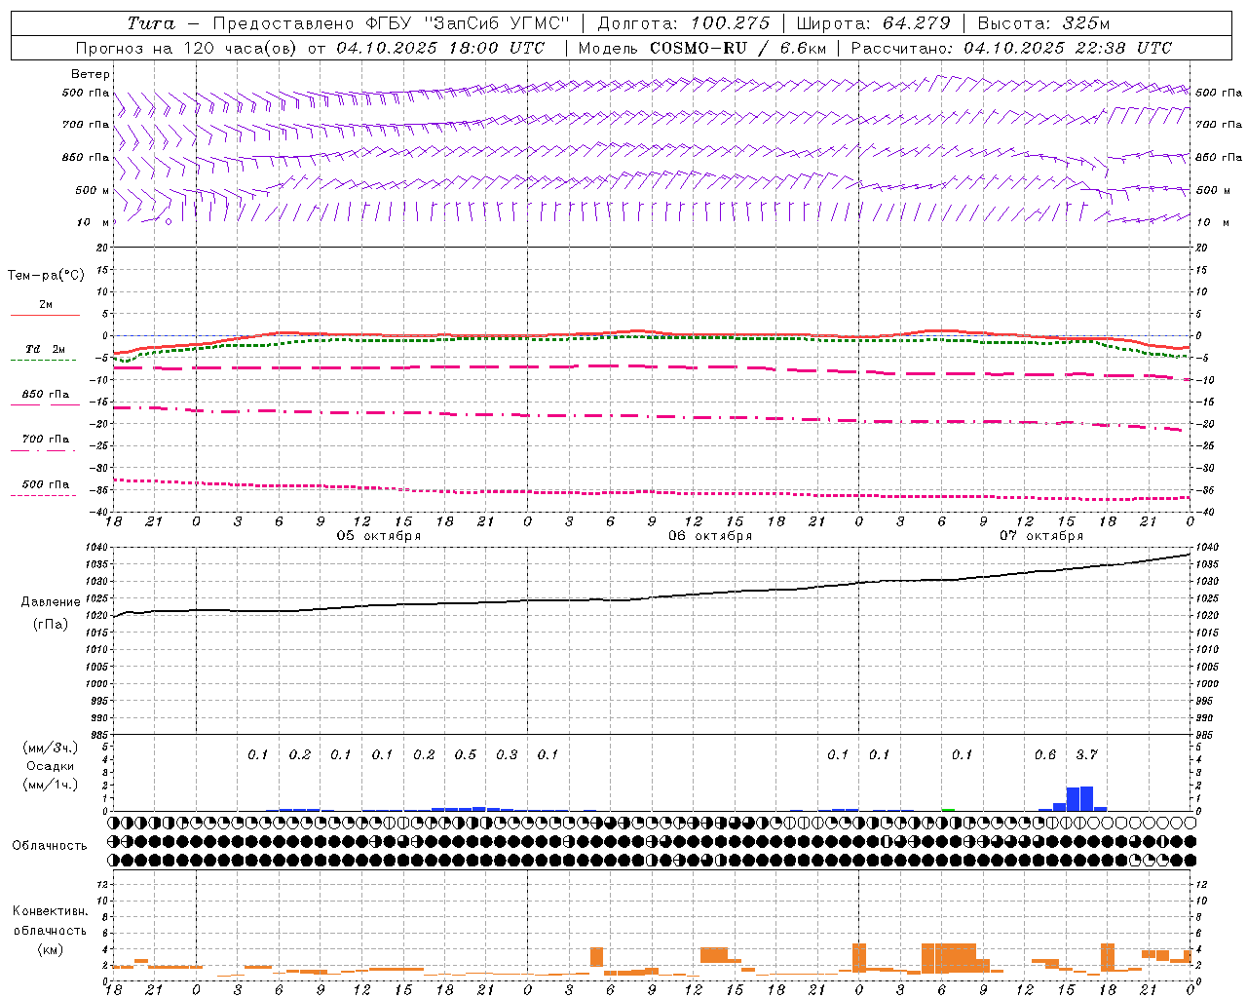Click the "0.6" precipitation total value
The image size is (1247, 998).
pos(1045,755)
